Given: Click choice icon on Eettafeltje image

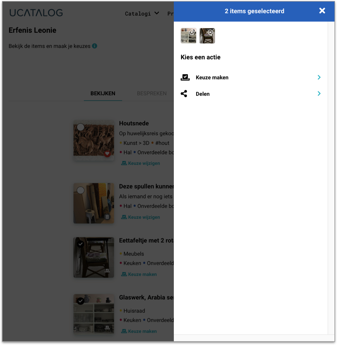Looking at the screenshot, I should point(107,270).
